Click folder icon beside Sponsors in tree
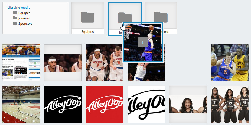Screen dimensions: 251x125 tap(15, 23)
